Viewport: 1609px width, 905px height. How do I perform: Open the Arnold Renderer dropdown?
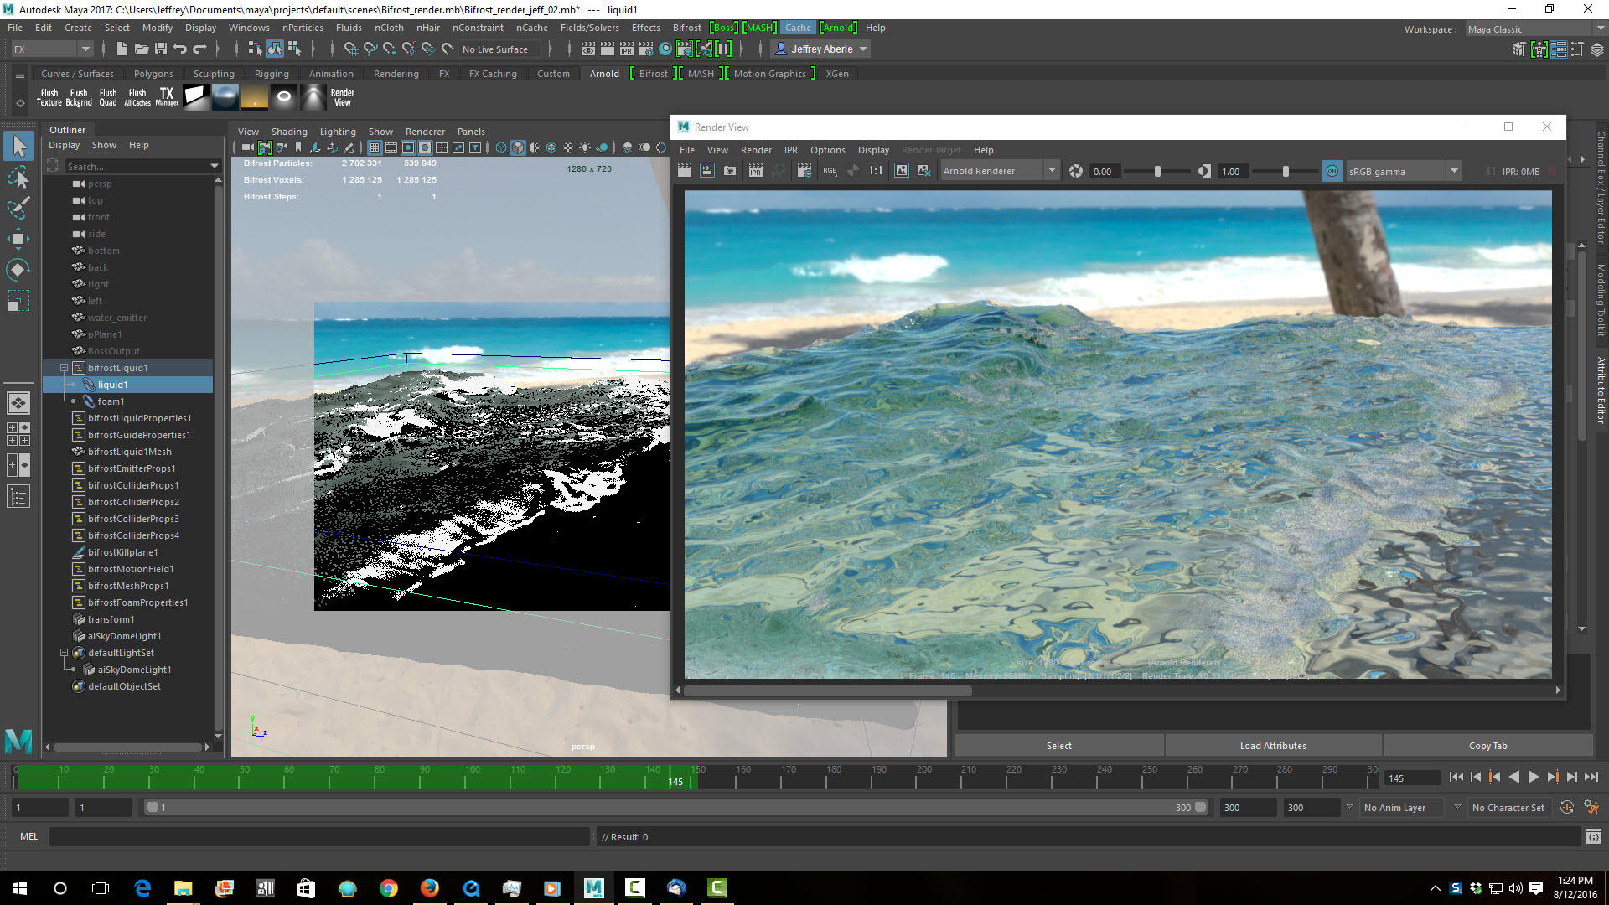(1052, 170)
